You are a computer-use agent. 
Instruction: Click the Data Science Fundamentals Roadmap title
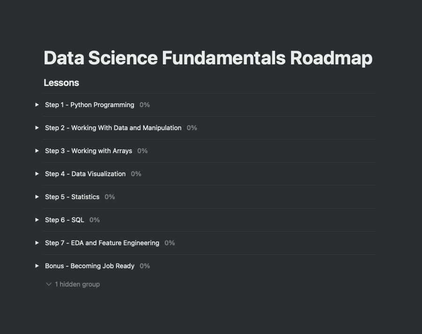click(208, 57)
